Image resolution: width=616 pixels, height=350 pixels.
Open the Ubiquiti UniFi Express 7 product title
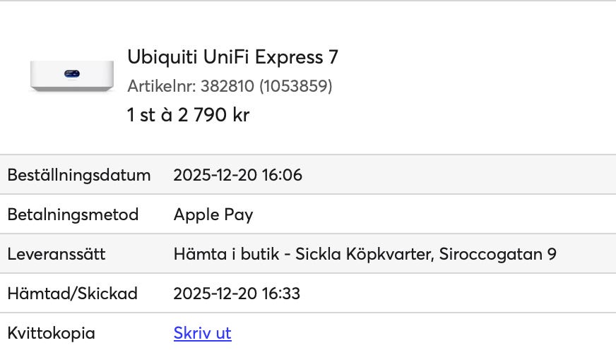coord(232,57)
